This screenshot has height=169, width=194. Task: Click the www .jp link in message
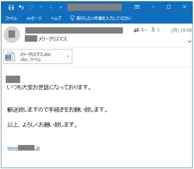tap(23, 148)
